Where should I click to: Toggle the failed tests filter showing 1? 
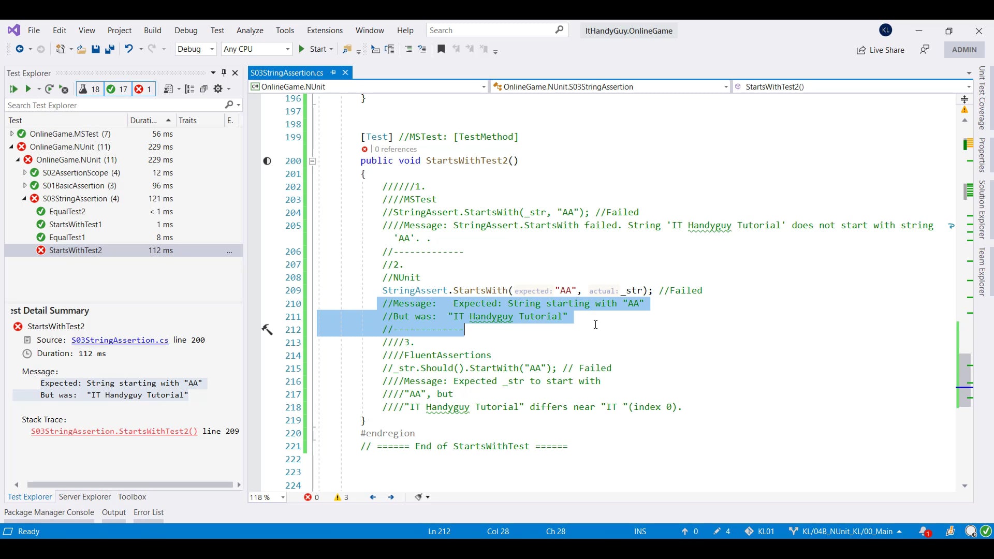(x=143, y=89)
